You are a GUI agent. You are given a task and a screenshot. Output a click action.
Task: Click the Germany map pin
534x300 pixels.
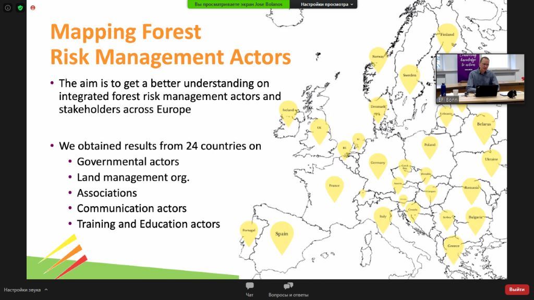[378, 166]
